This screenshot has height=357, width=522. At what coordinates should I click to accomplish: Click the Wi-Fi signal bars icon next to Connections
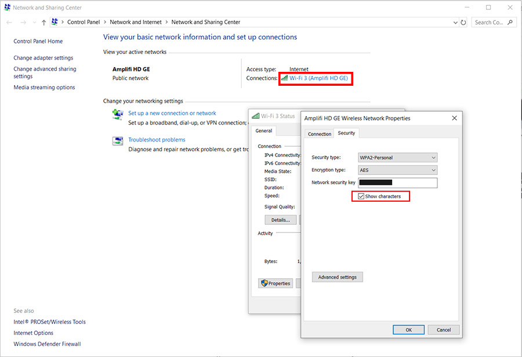coord(284,78)
